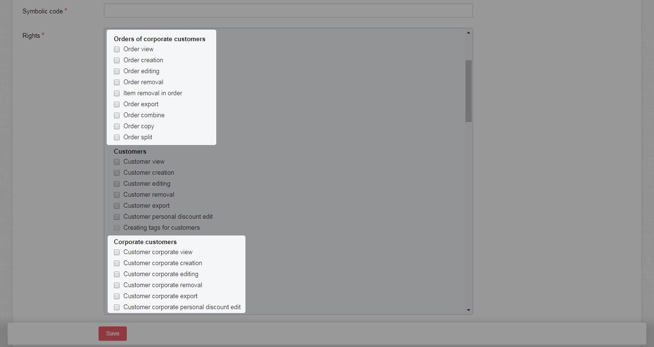
Task: Click the 'Orders of corporate customers' heading
Action: point(159,39)
